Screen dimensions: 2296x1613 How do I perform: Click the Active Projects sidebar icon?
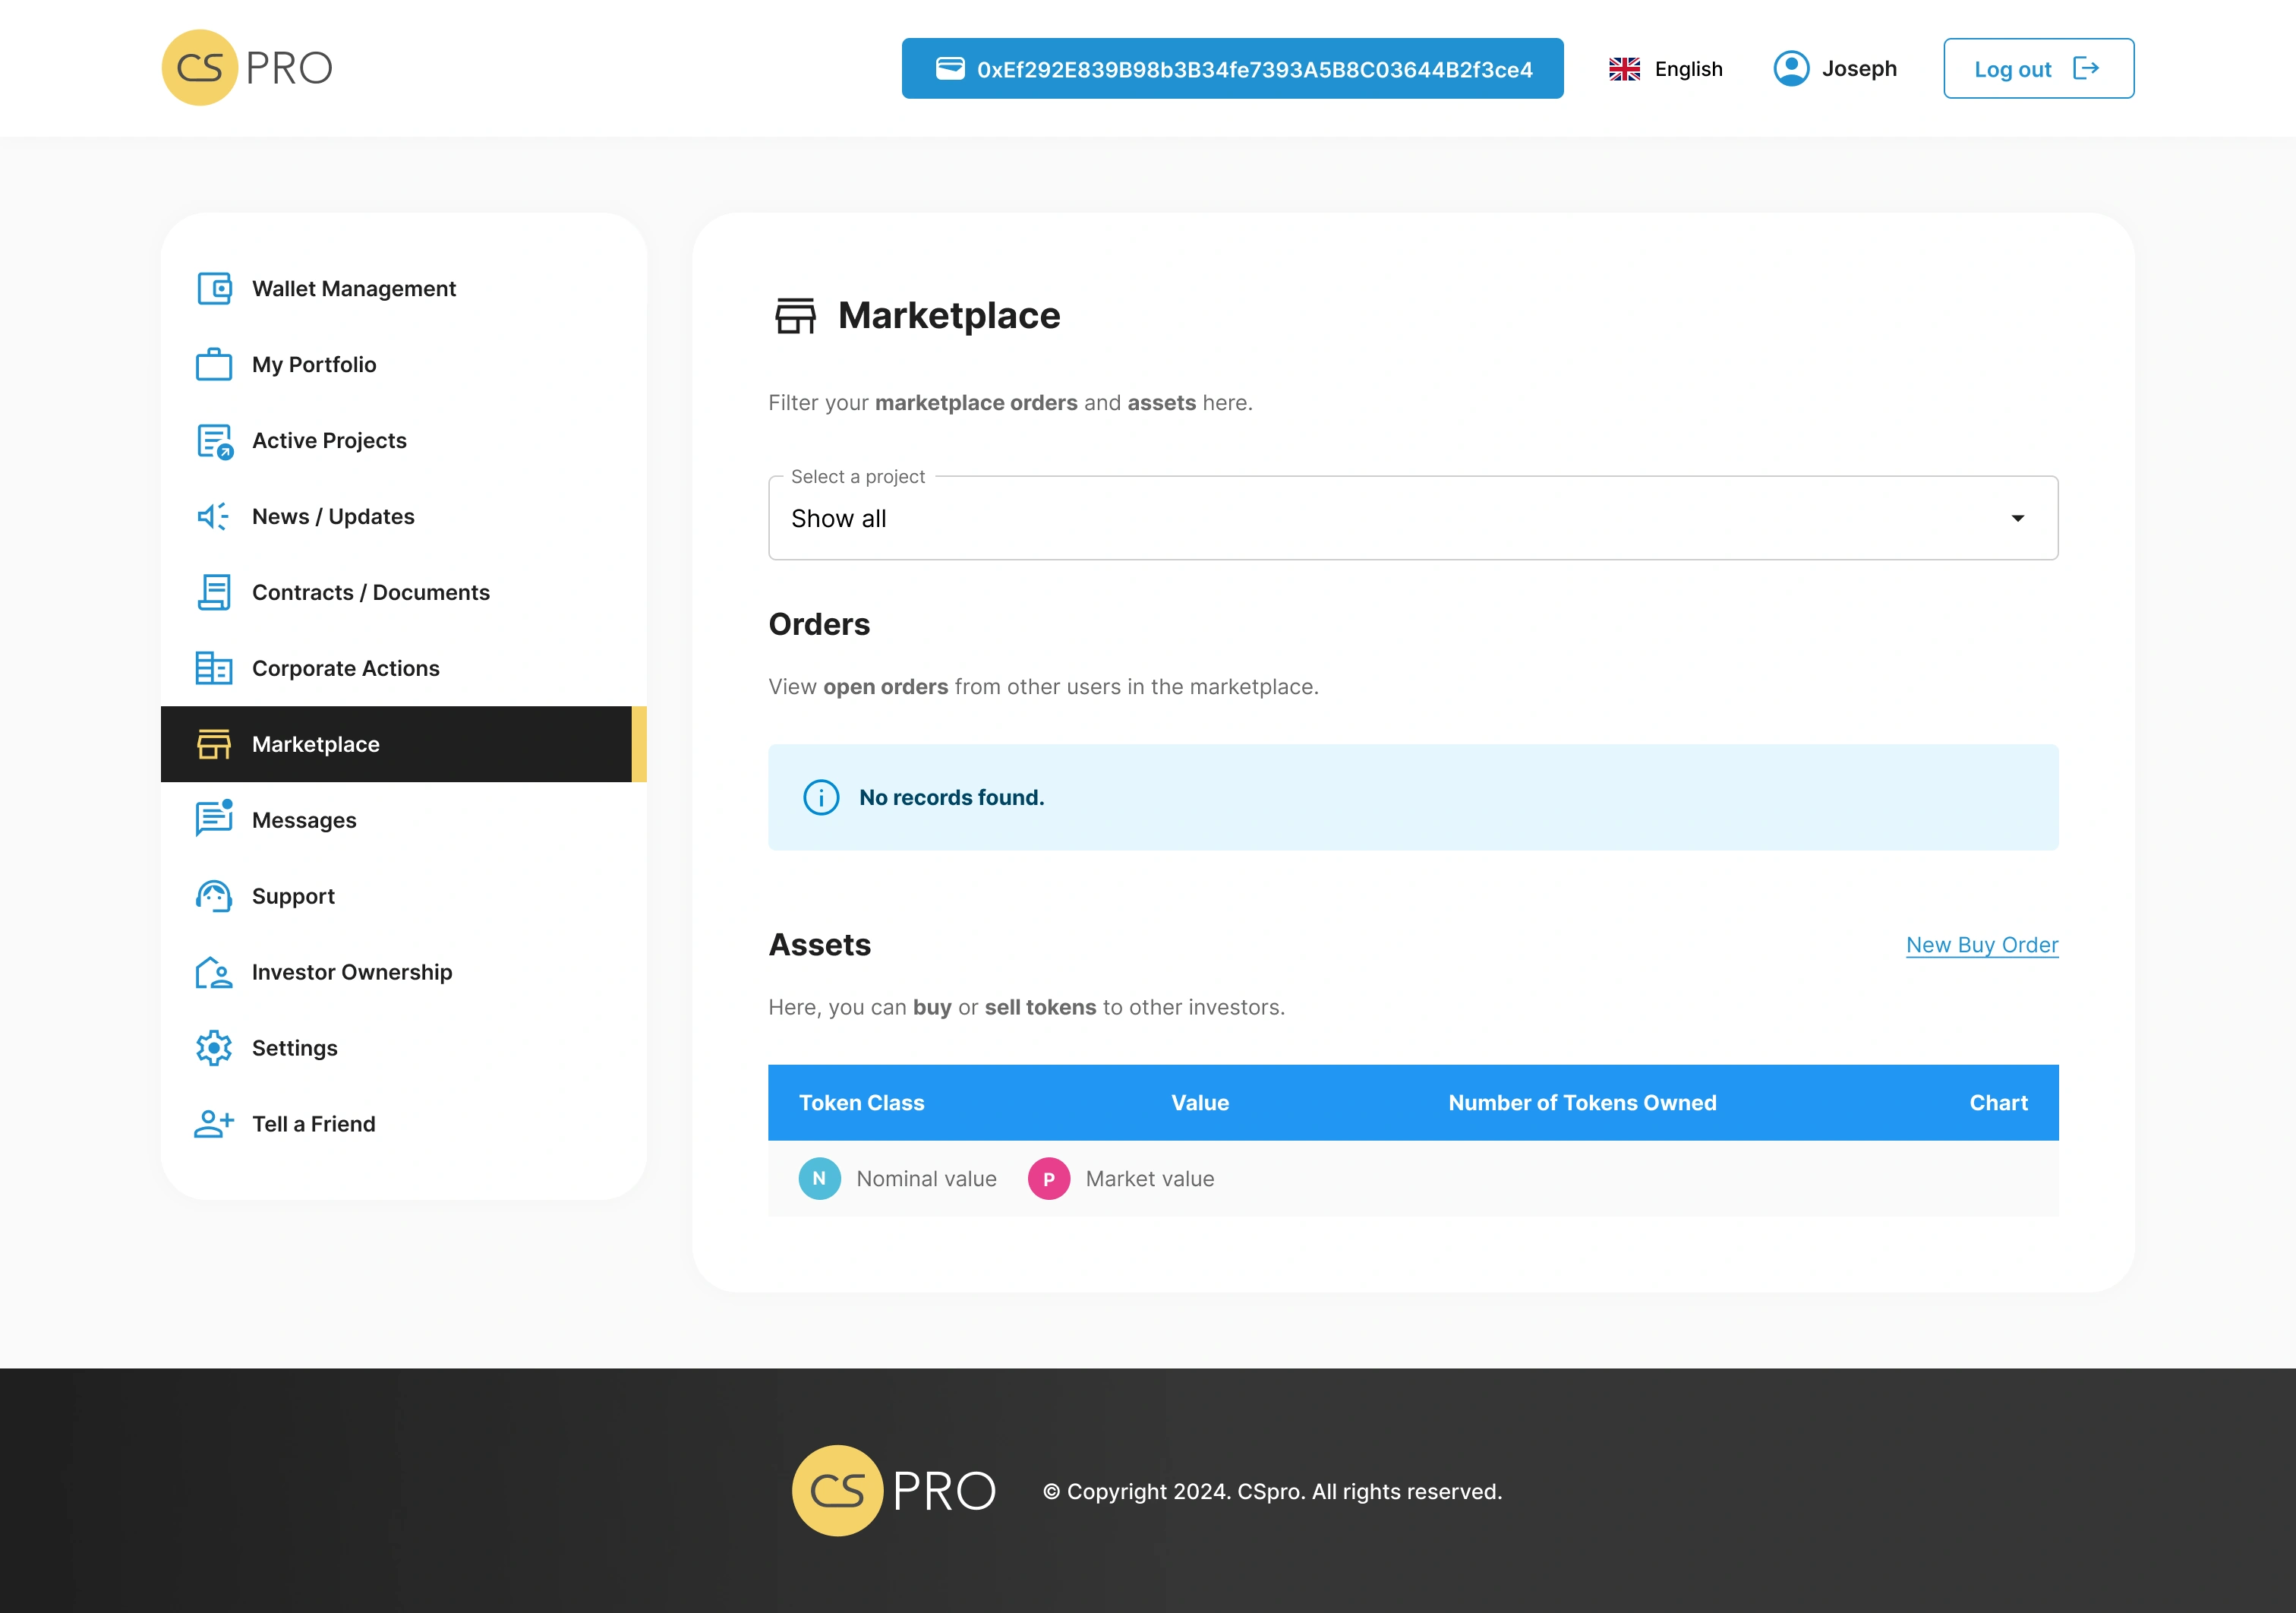click(214, 441)
